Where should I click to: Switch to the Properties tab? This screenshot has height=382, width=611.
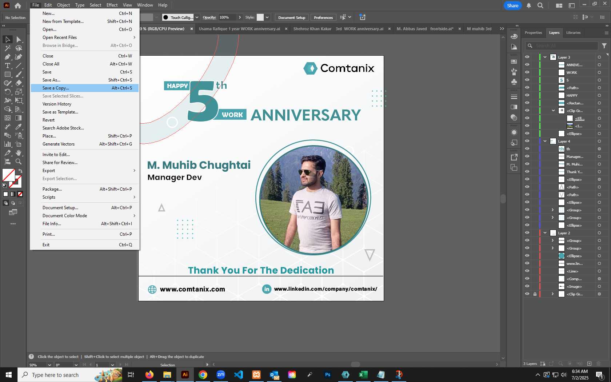tap(533, 33)
